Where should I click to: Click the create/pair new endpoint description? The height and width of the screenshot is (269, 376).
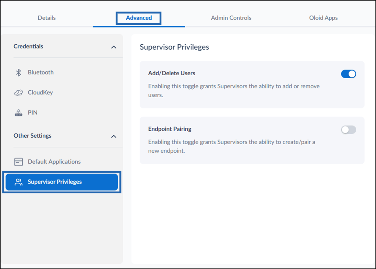(232, 146)
